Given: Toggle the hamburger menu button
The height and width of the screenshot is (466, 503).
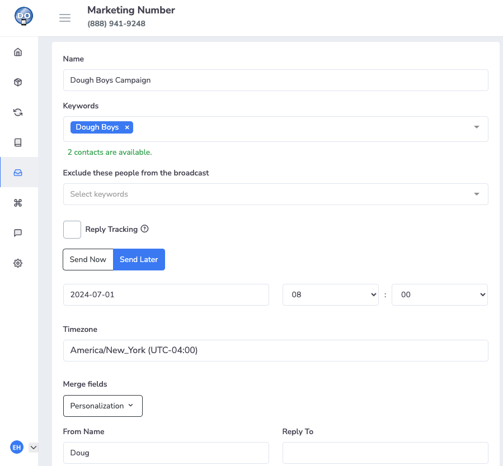Looking at the screenshot, I should 65,18.
